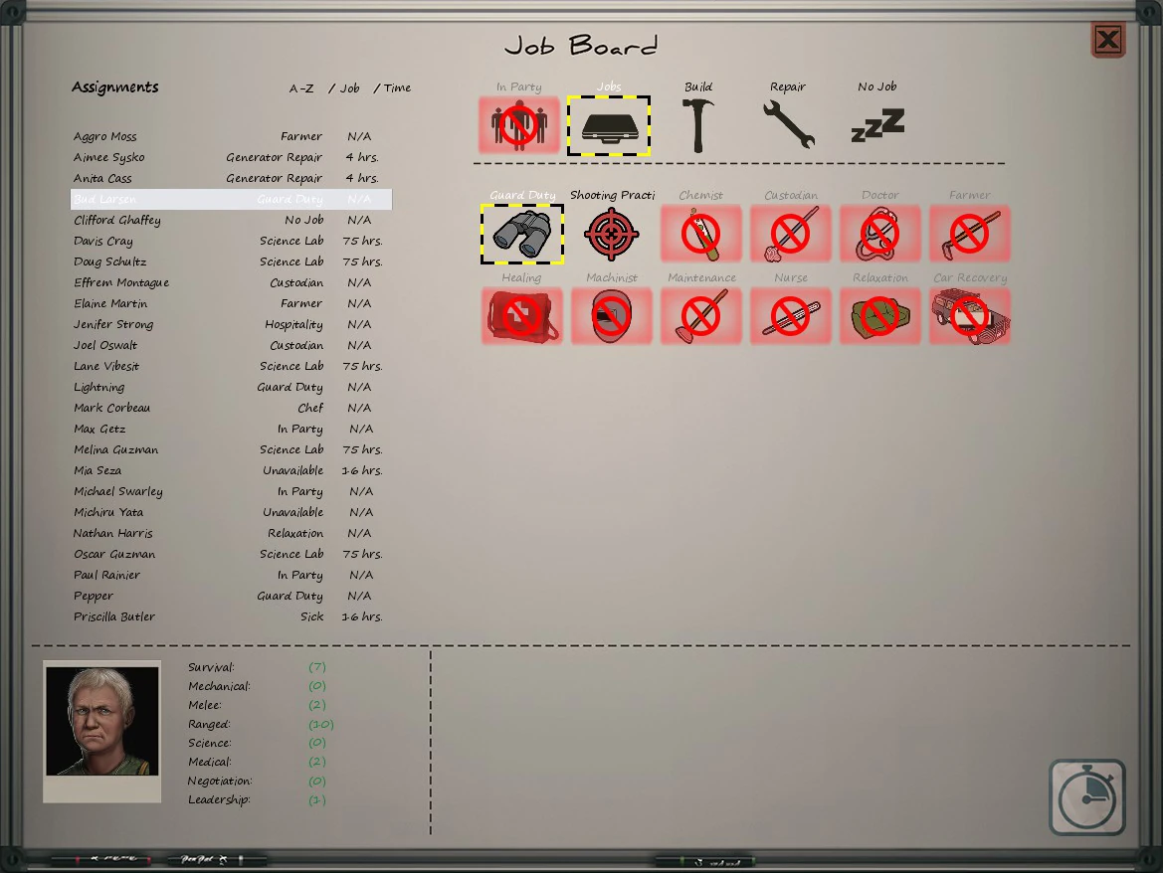Select Davis Cray row
This screenshot has height=873, width=1163.
(x=231, y=241)
